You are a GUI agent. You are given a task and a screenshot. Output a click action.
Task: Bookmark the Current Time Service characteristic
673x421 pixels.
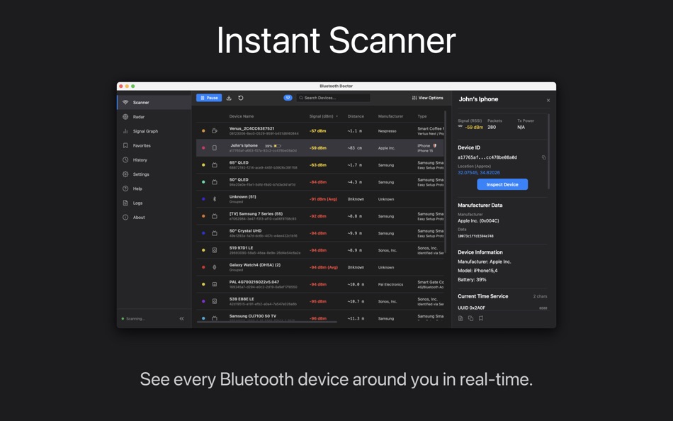tap(482, 318)
